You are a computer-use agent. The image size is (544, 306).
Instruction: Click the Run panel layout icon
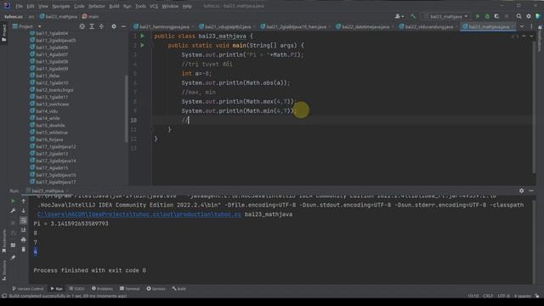click(14, 246)
